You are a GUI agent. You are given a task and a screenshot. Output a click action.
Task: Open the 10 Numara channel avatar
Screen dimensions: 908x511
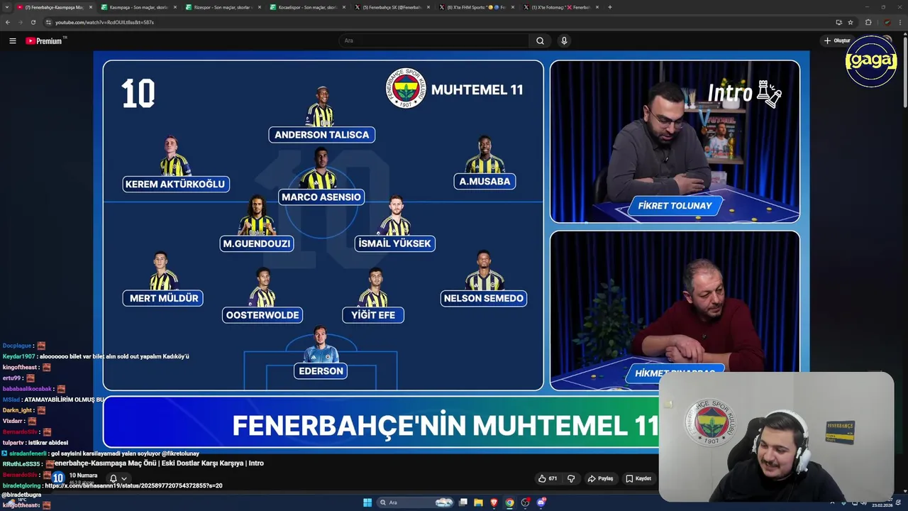58,478
